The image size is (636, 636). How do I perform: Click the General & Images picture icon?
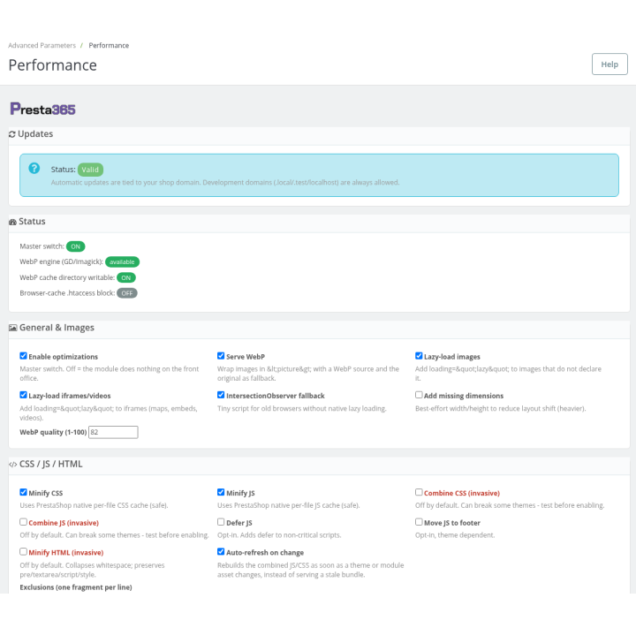pyautogui.click(x=13, y=328)
